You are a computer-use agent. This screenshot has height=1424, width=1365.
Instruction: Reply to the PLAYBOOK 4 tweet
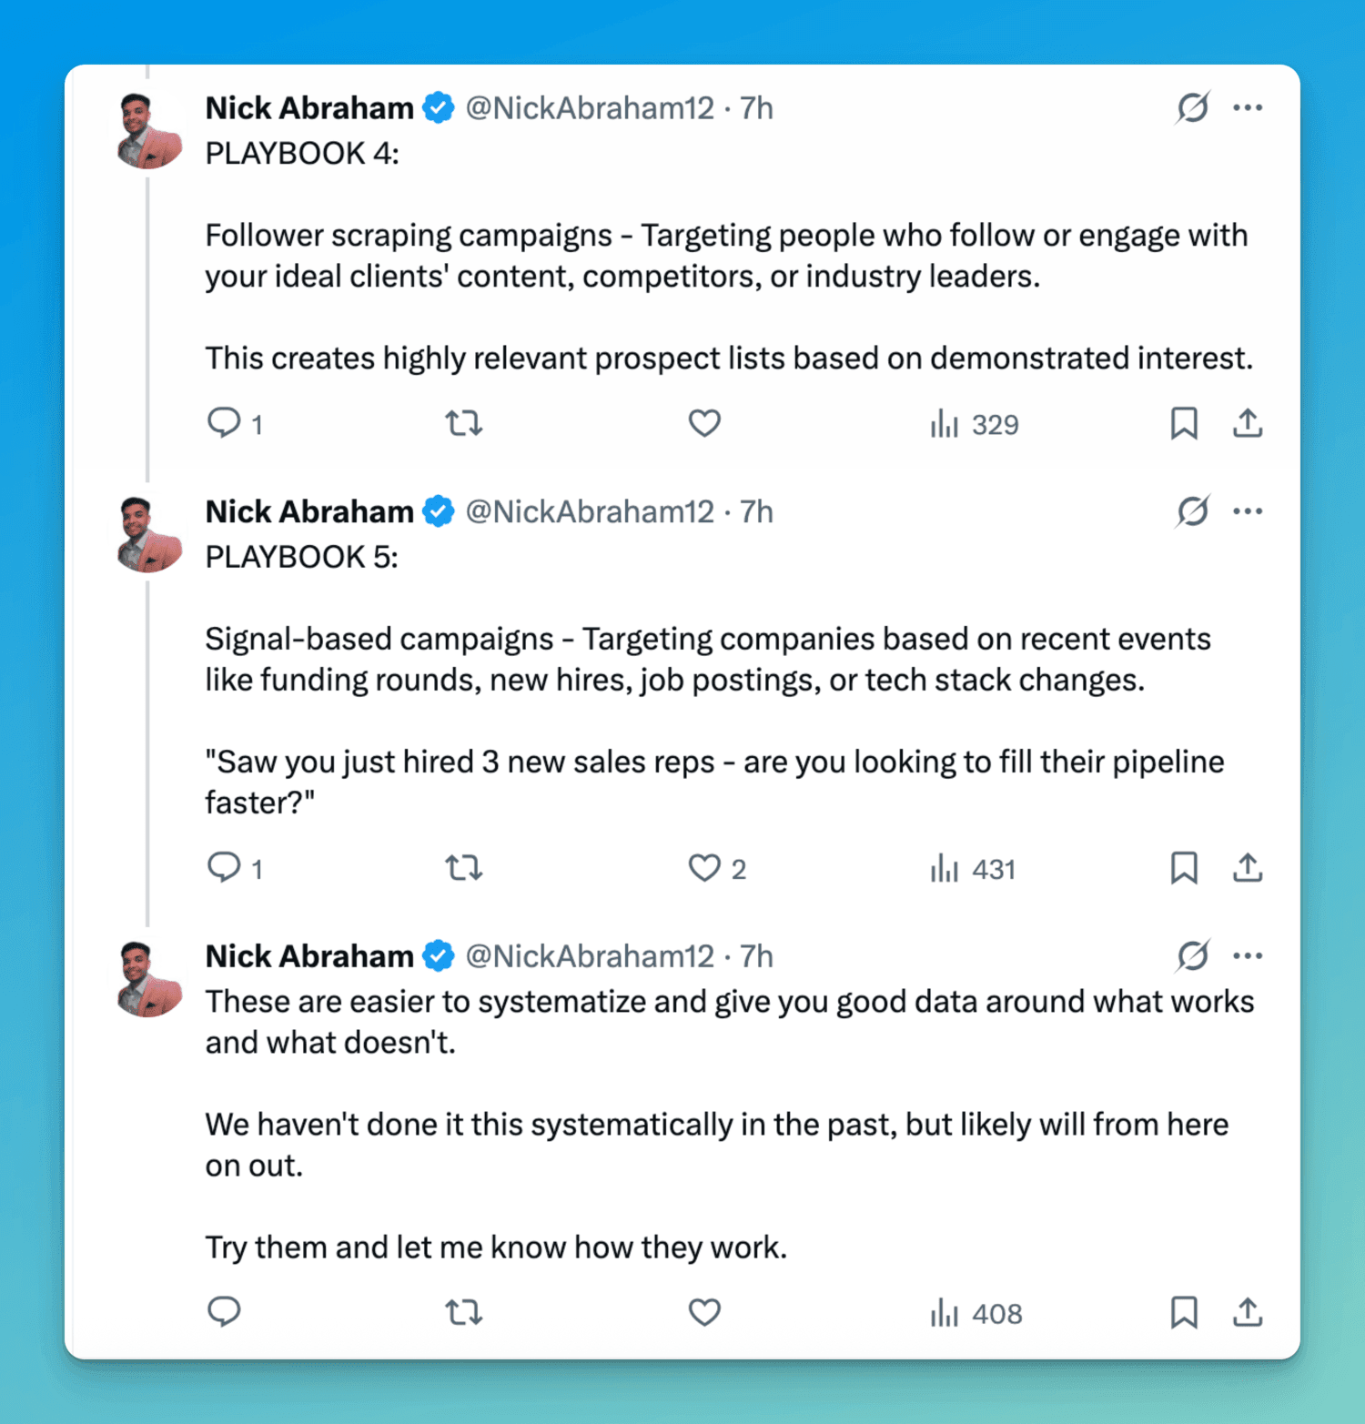click(x=224, y=423)
